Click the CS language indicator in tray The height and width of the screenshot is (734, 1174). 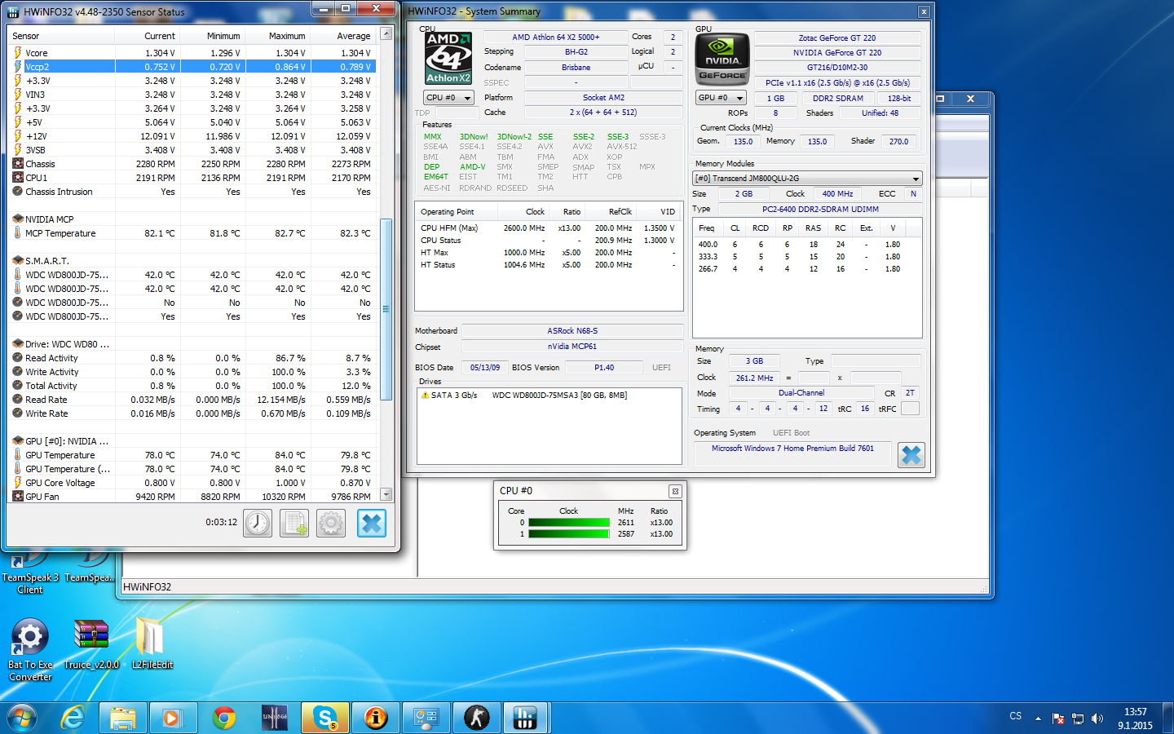pyautogui.click(x=1015, y=716)
